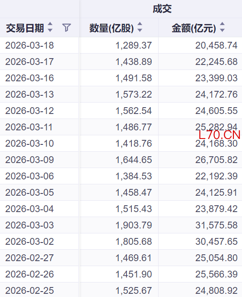Viewport: 242px width, 297px height.
Task: Sort descending by 数量(亿股) down arrow
Action: (140, 30)
